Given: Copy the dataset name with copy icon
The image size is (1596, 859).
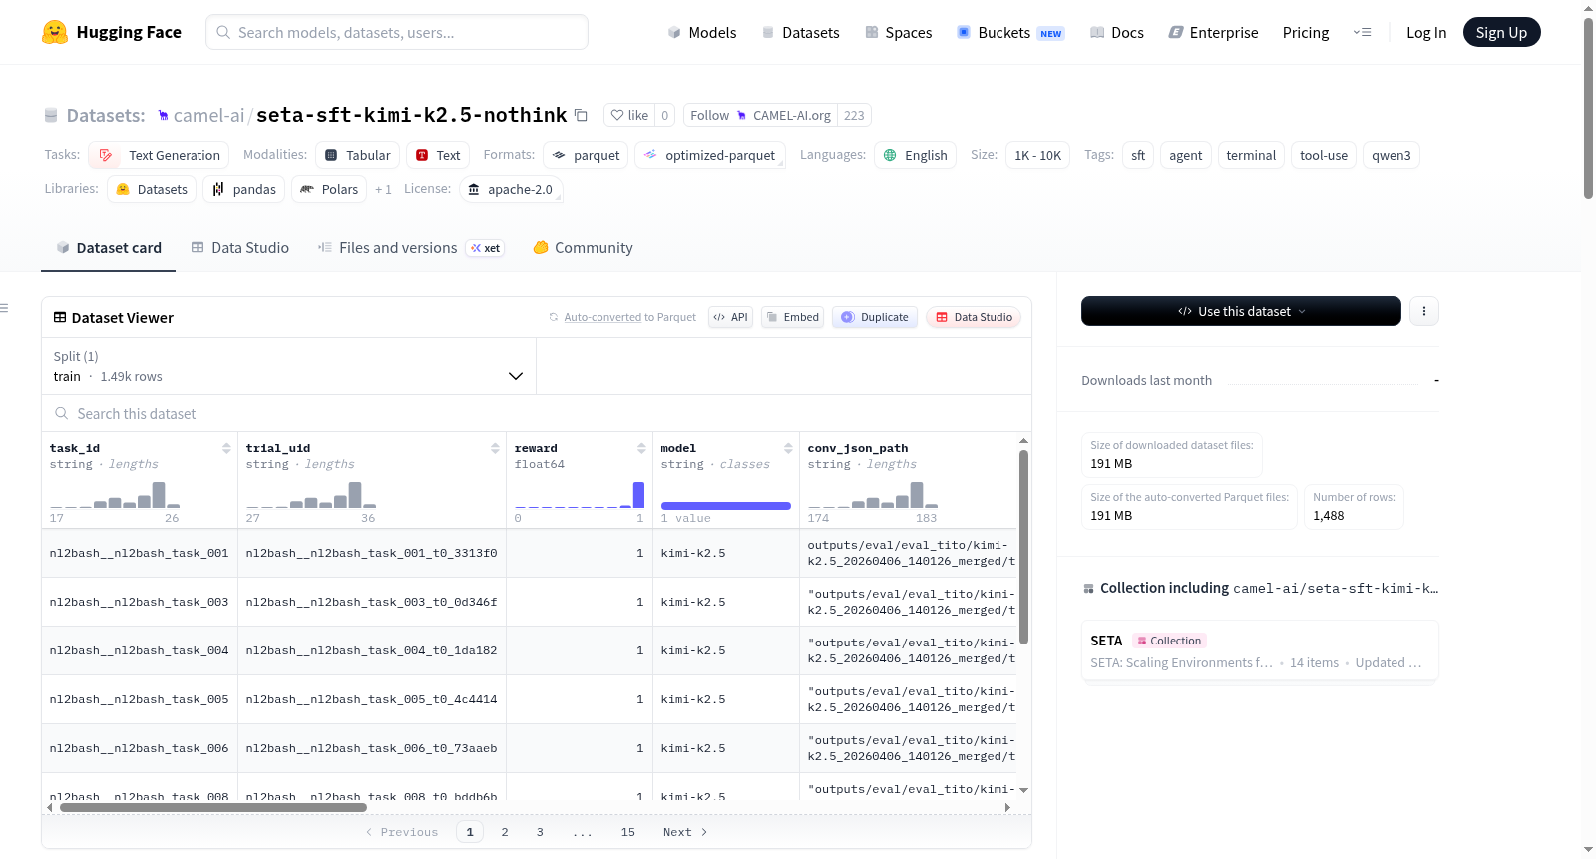Looking at the screenshot, I should pyautogui.click(x=581, y=115).
